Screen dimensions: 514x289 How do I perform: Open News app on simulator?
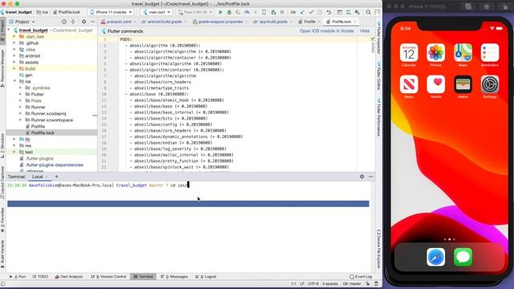(409, 84)
